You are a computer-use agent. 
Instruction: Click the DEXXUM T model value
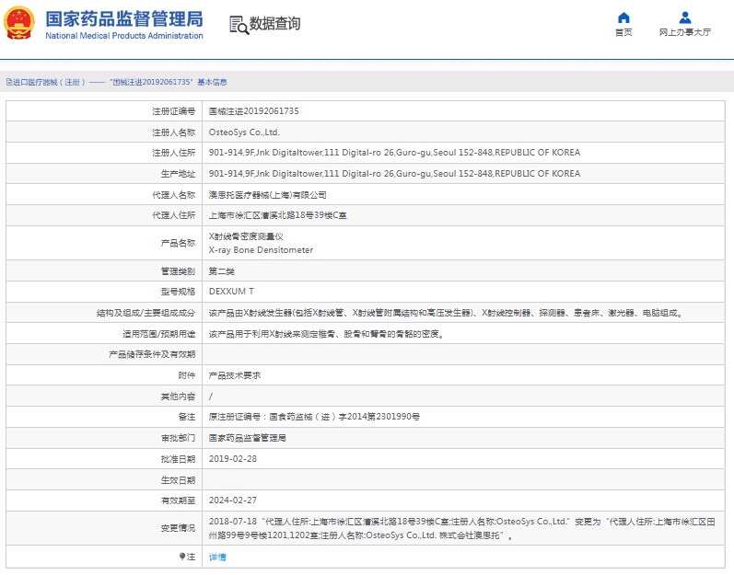(231, 292)
